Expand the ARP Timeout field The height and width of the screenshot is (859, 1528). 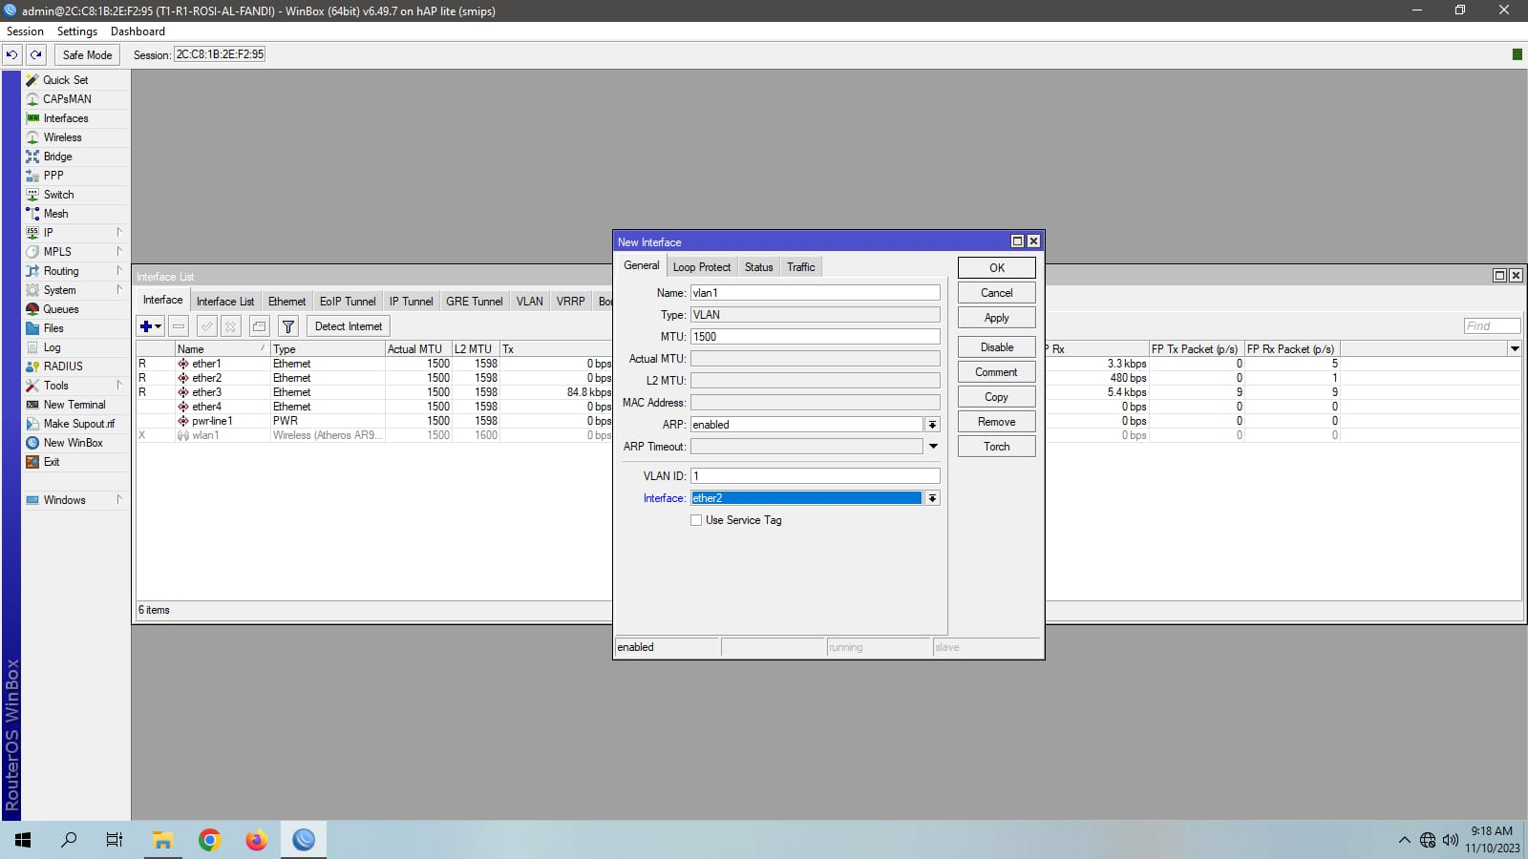coord(933,447)
